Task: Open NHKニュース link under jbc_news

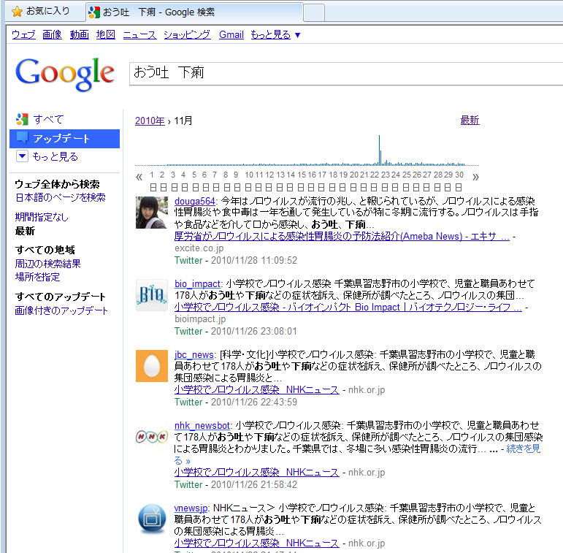Action: click(256, 389)
